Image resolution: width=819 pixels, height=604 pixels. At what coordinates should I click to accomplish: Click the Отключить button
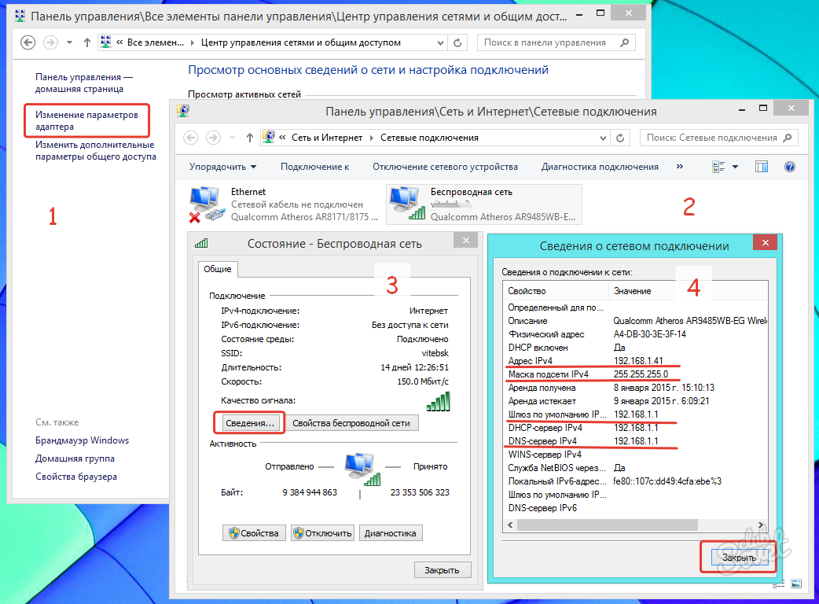click(x=323, y=533)
